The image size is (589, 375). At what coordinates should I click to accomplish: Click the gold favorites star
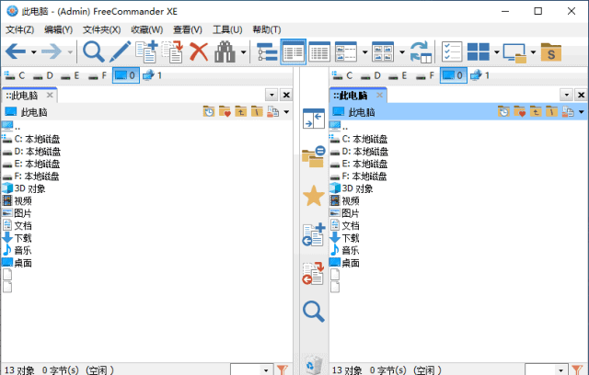[313, 196]
